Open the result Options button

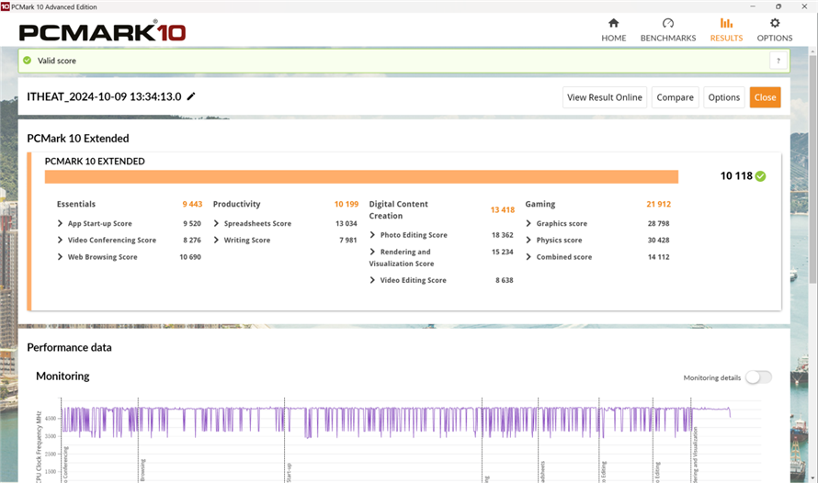(723, 97)
